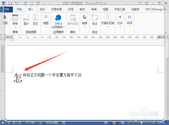Screen dimensions: 169x125
Task: Open the PDF-XChange ribbon tab
Action: click(x=155, y=9)
